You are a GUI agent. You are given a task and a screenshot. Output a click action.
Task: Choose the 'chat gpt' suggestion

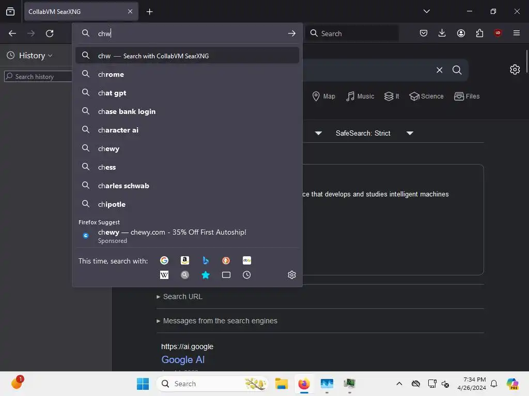(187, 93)
